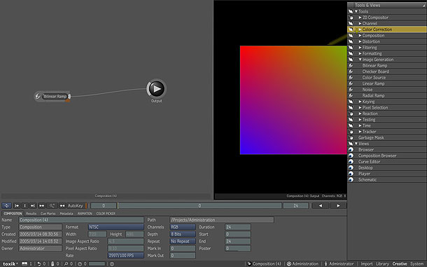Click the Browser view eye icon
The width and height of the screenshot is (427, 267).
(x=351, y=150)
